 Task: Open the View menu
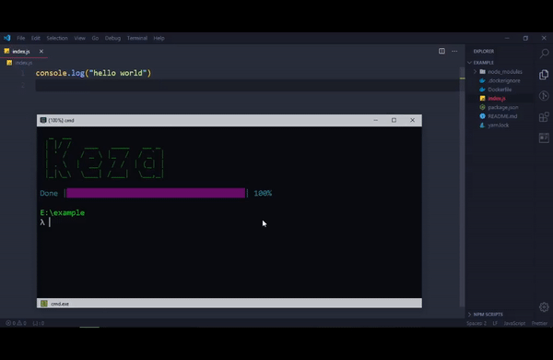point(79,38)
